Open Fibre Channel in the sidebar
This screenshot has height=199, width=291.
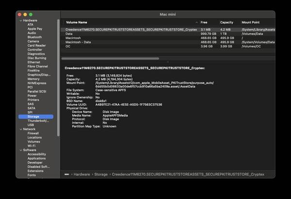[38, 66]
